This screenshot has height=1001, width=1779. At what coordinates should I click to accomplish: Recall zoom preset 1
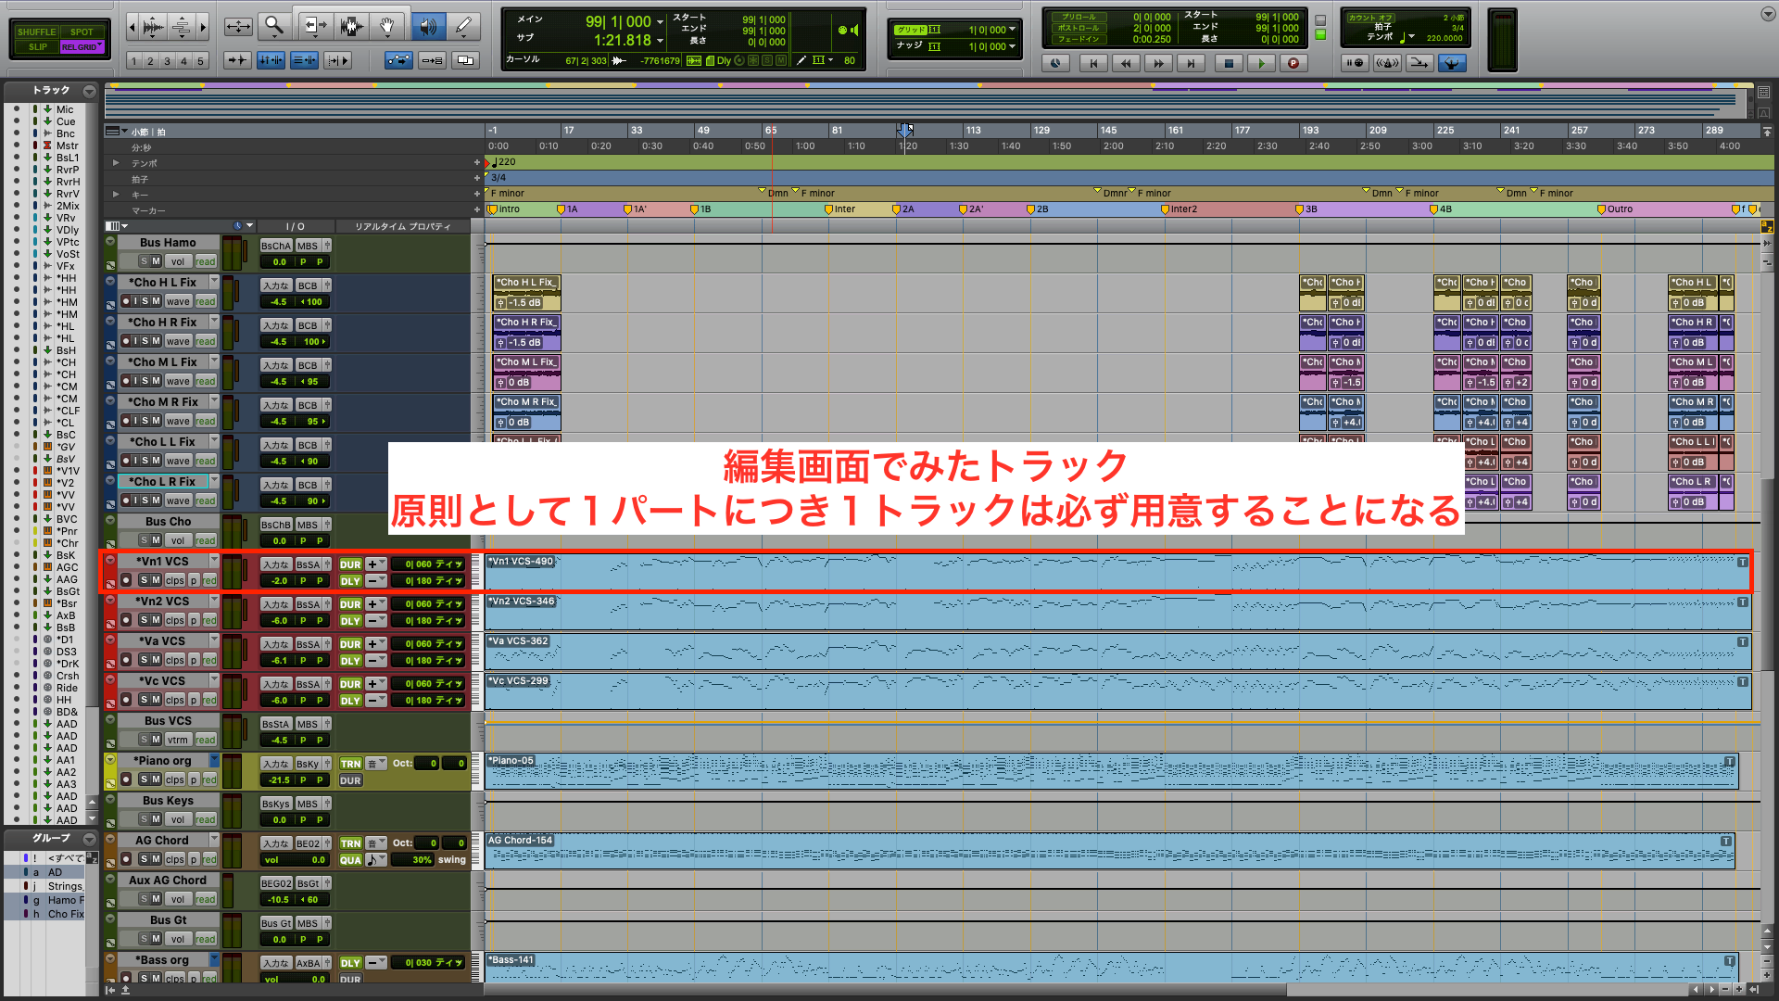tap(133, 61)
